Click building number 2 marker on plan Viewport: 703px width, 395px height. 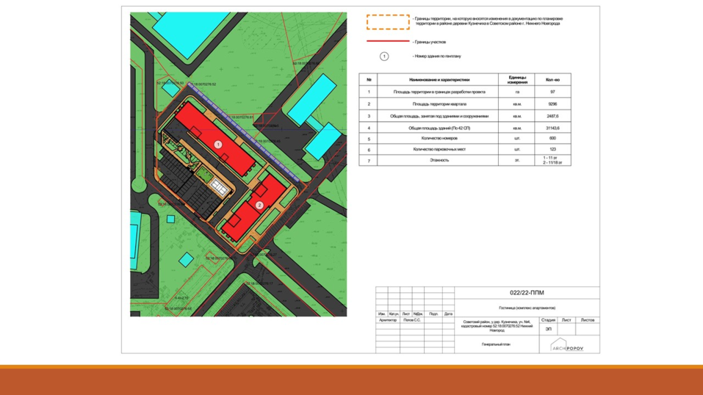click(259, 205)
